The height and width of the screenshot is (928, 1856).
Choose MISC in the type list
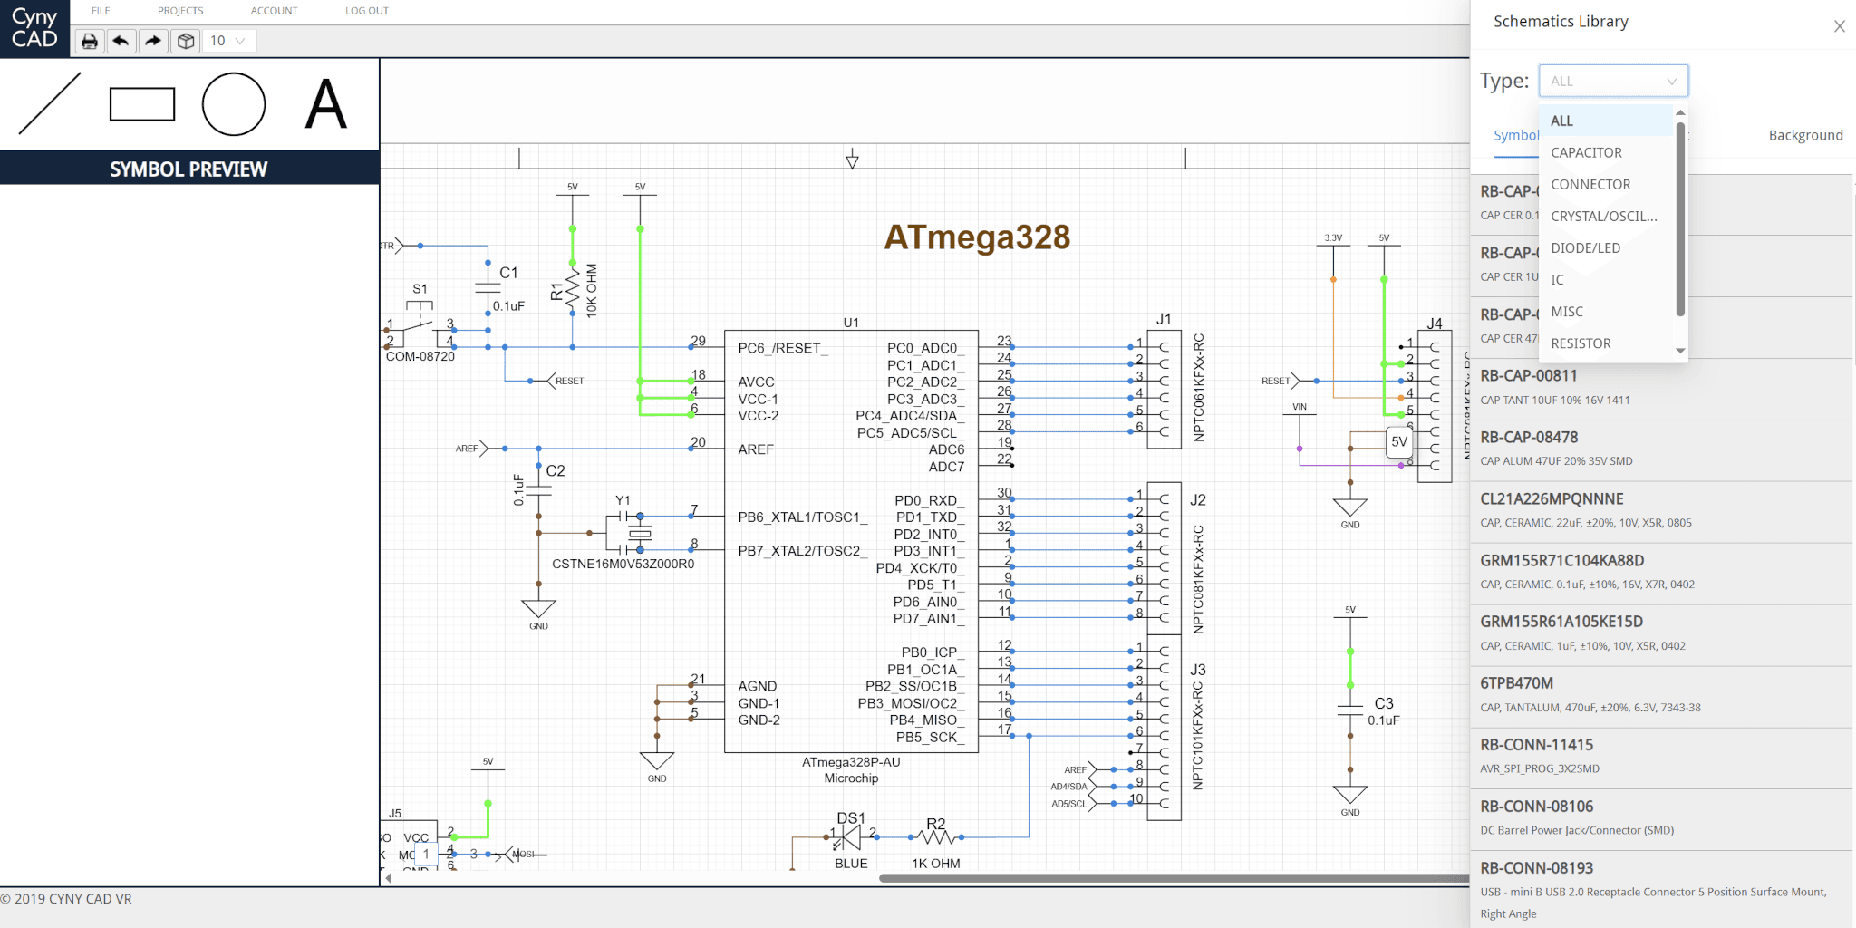1606,311
